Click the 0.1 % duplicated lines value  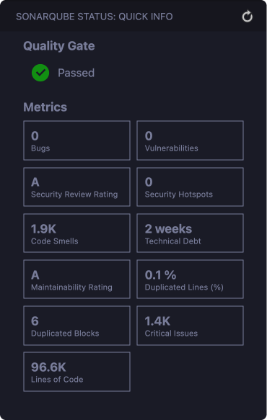click(x=160, y=274)
